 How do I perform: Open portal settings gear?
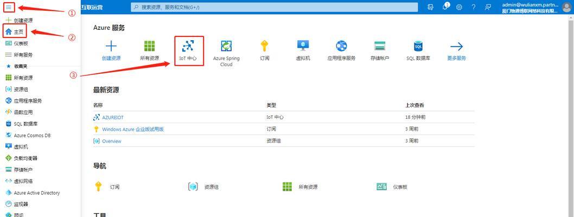(459, 7)
